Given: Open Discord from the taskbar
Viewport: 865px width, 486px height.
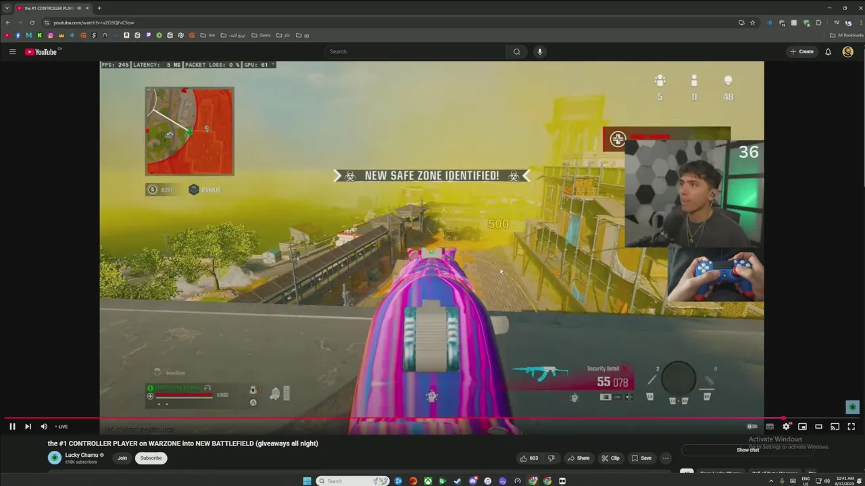Looking at the screenshot, I should [x=472, y=481].
